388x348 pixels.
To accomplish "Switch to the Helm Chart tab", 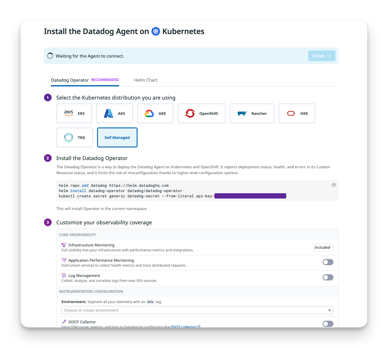I will coord(146,80).
